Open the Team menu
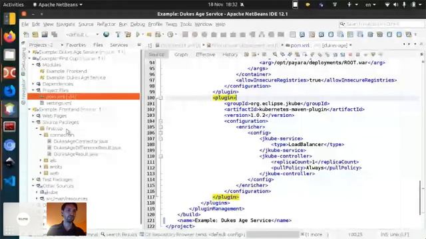 pos(171,24)
